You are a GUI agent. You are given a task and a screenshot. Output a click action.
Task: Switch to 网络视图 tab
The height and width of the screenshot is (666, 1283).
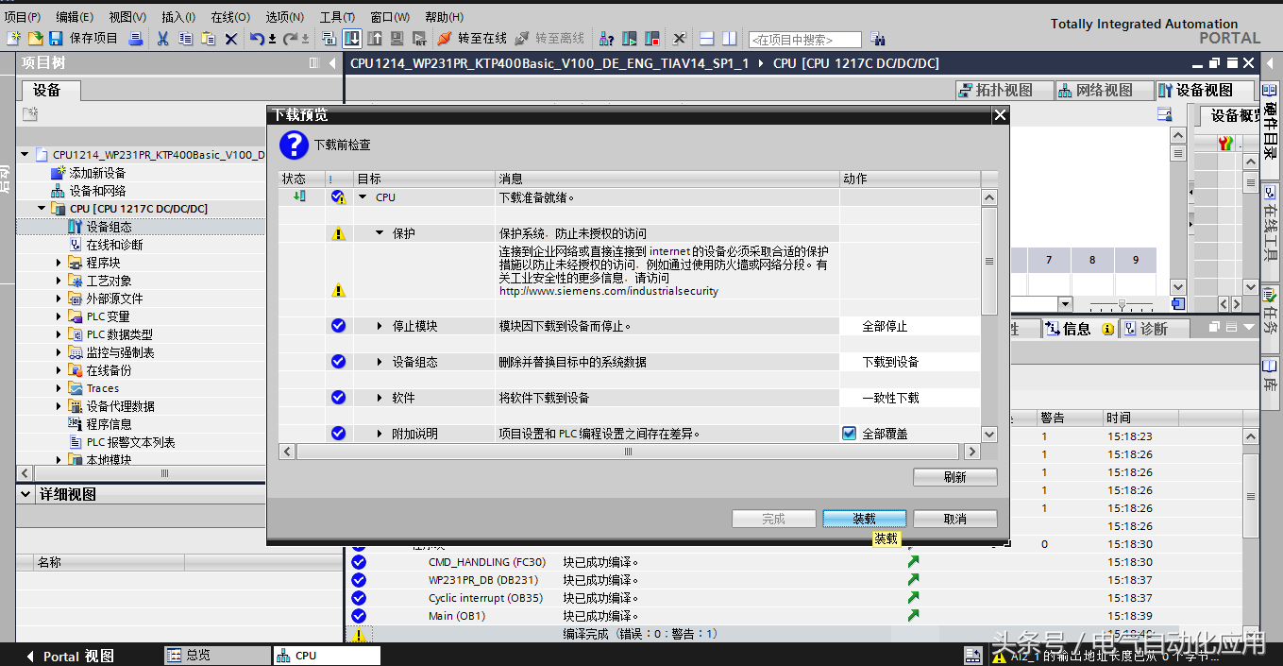coord(1105,91)
